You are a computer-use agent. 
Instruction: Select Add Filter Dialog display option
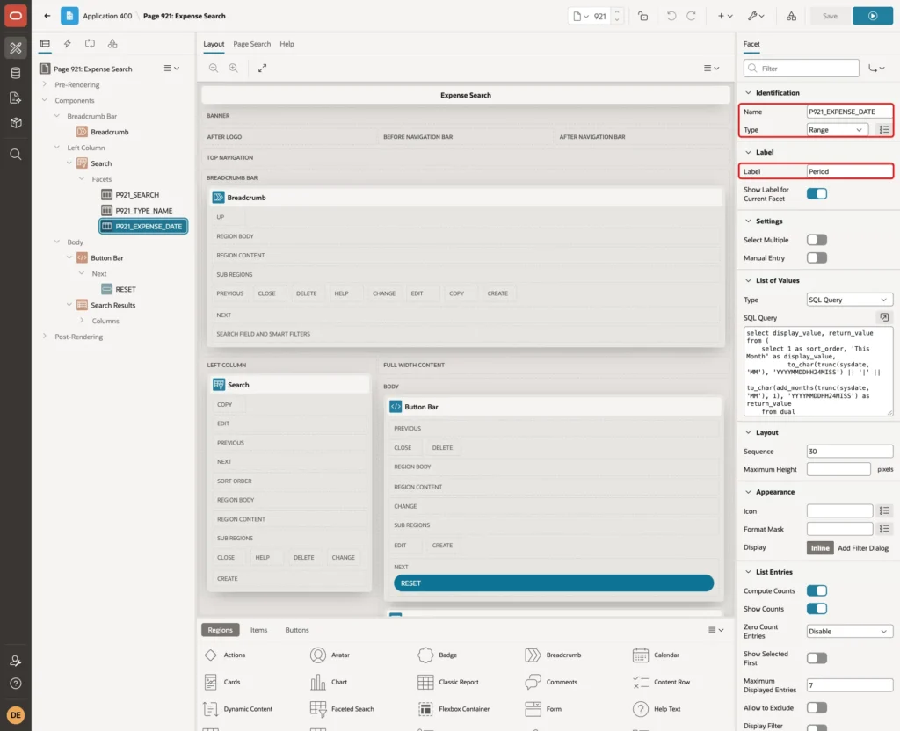click(863, 548)
